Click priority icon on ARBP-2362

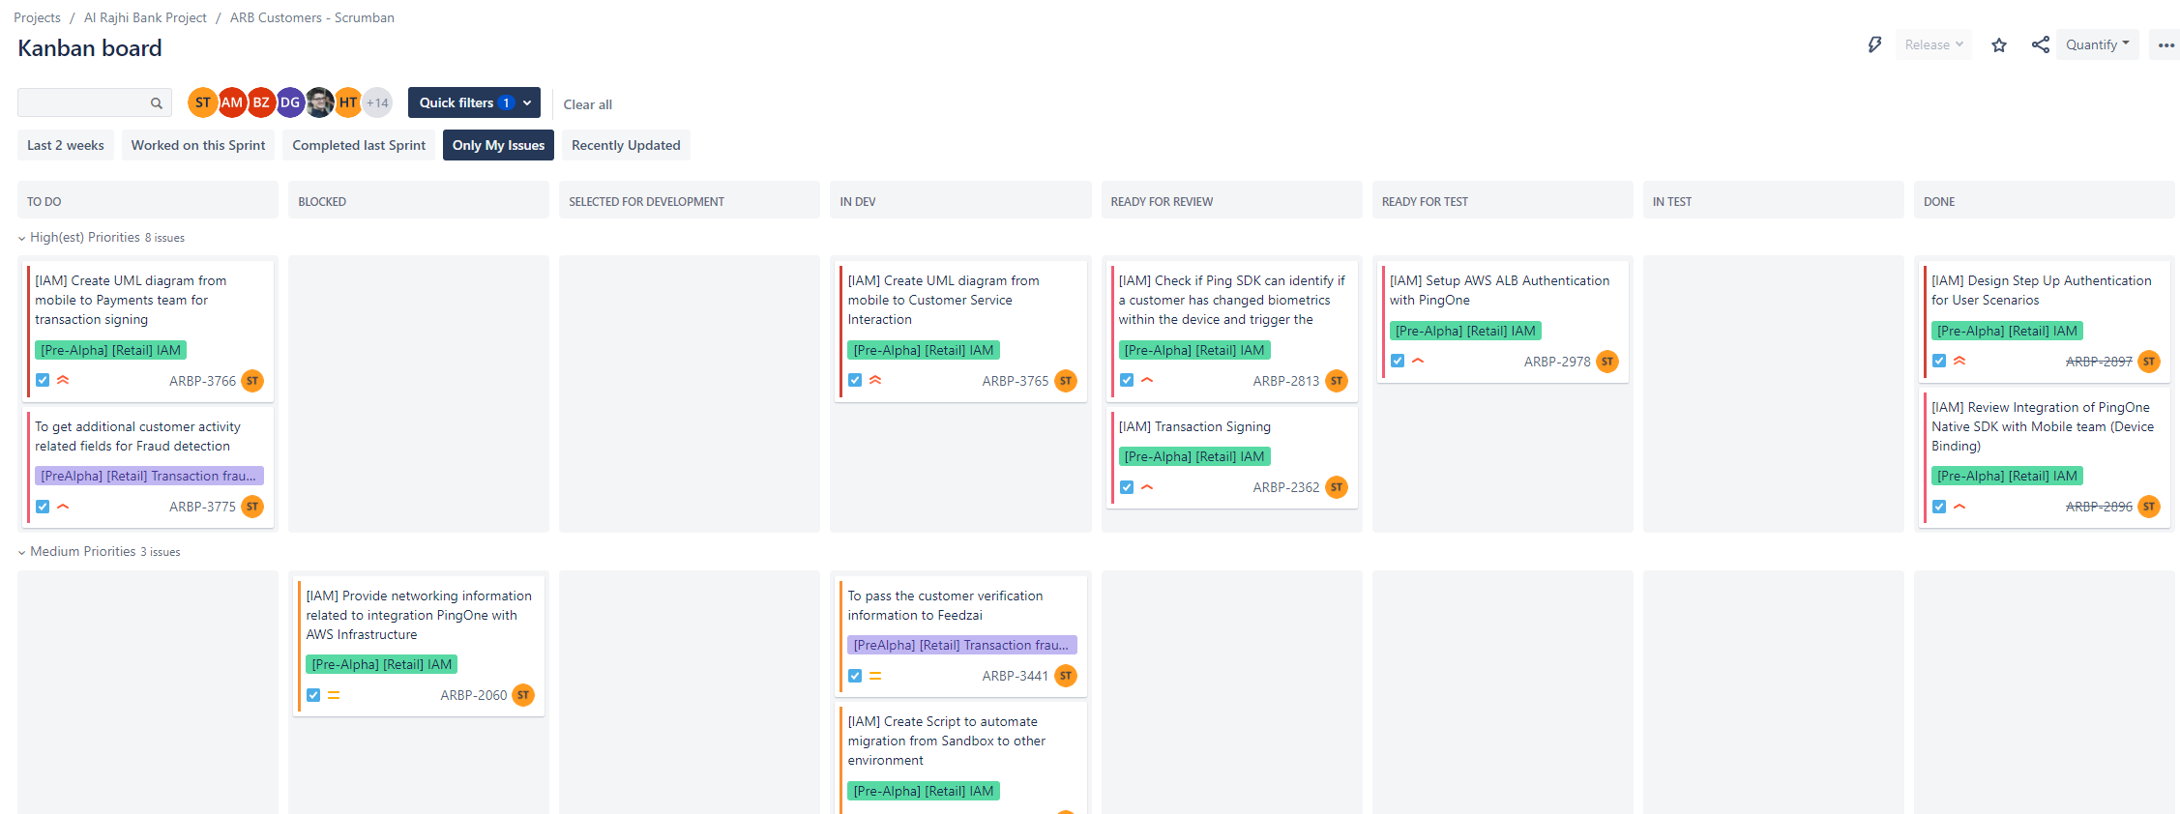[1147, 487]
